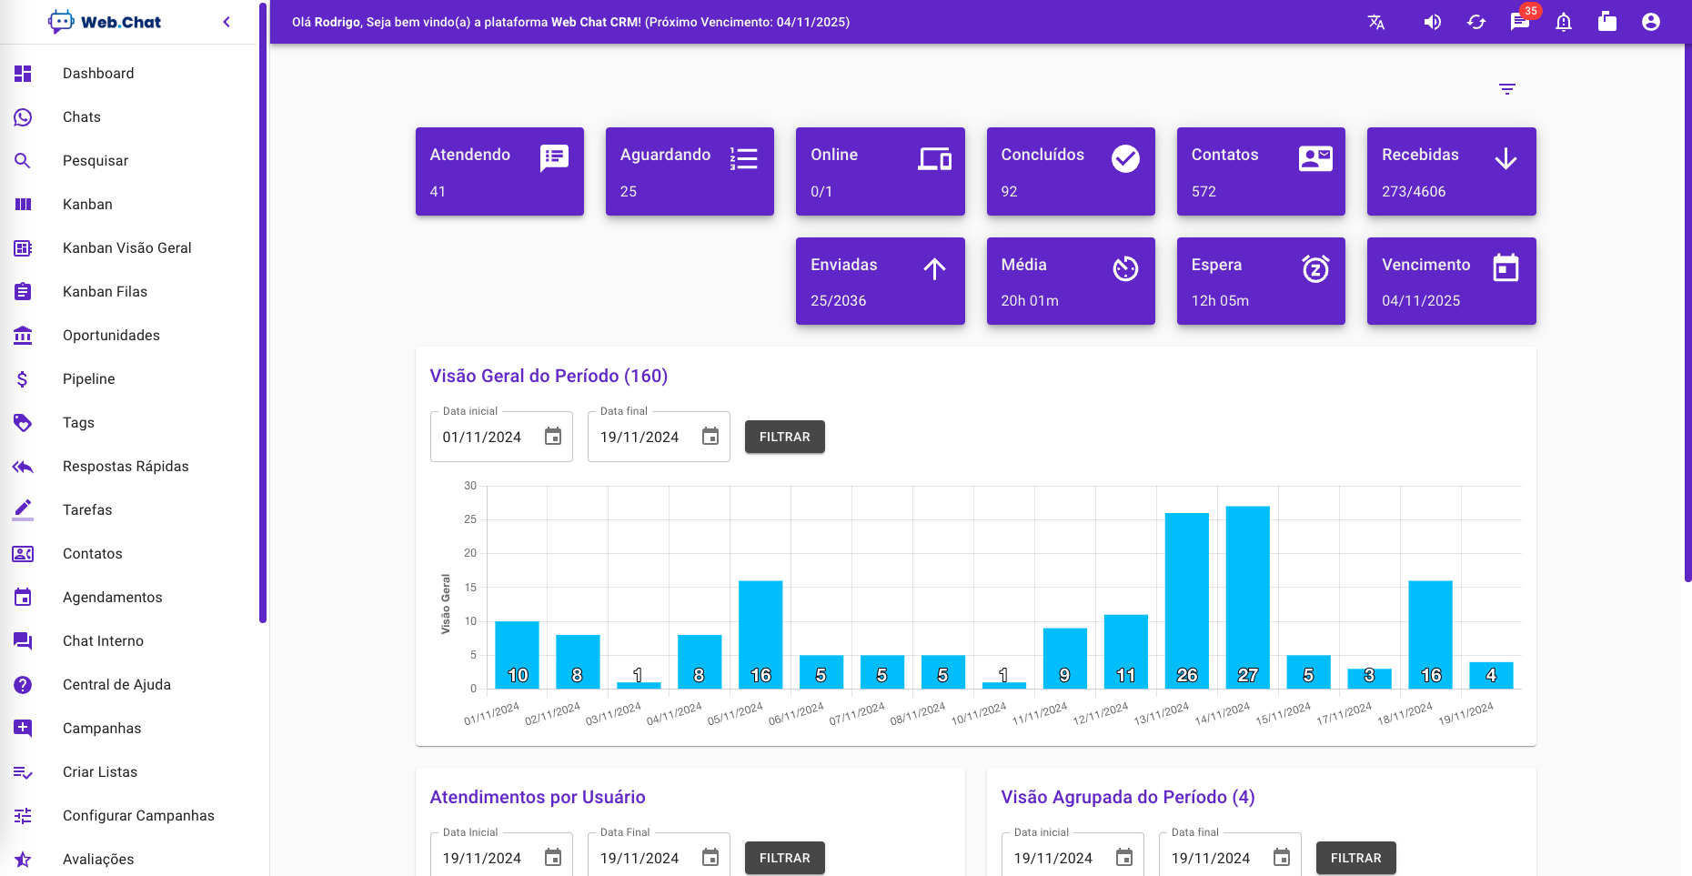1692x876 pixels.
Task: Click the Contatos 572 card
Action: pos(1261,171)
